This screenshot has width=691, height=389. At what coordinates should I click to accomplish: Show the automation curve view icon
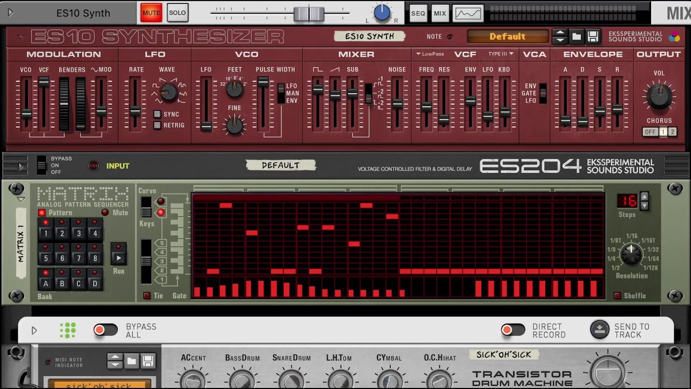tap(468, 13)
